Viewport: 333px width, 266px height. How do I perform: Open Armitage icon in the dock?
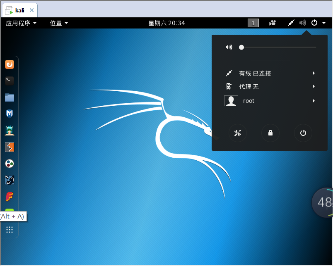[x=10, y=131]
